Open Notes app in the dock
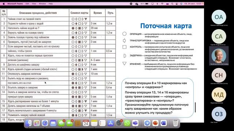 (x=94, y=123)
